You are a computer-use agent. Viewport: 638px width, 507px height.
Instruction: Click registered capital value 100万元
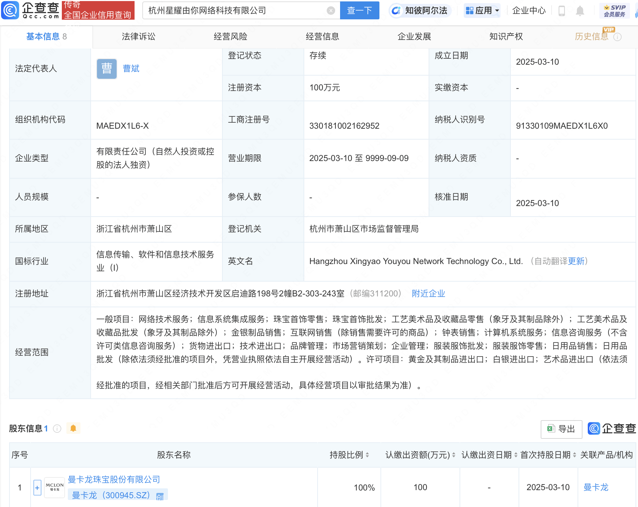[x=325, y=88]
